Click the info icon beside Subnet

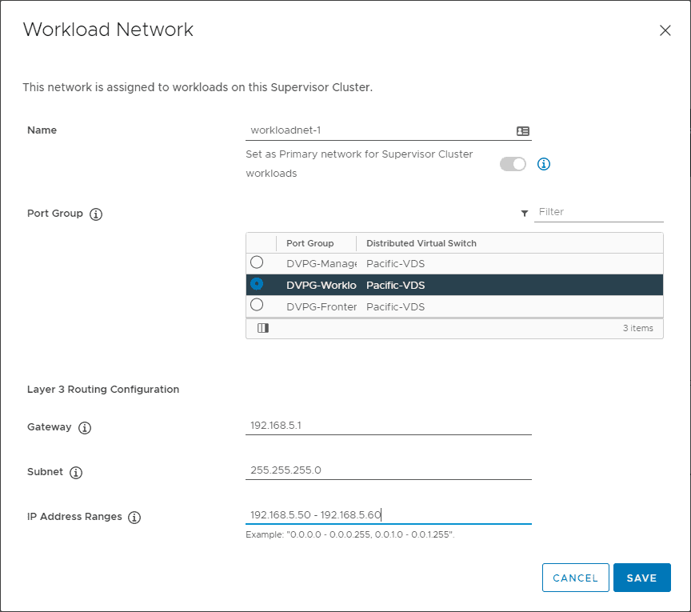click(76, 473)
